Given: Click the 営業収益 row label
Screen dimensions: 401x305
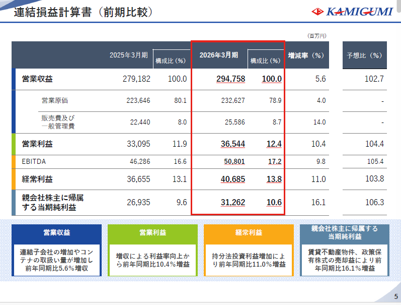Looking at the screenshot, I should (x=37, y=79).
